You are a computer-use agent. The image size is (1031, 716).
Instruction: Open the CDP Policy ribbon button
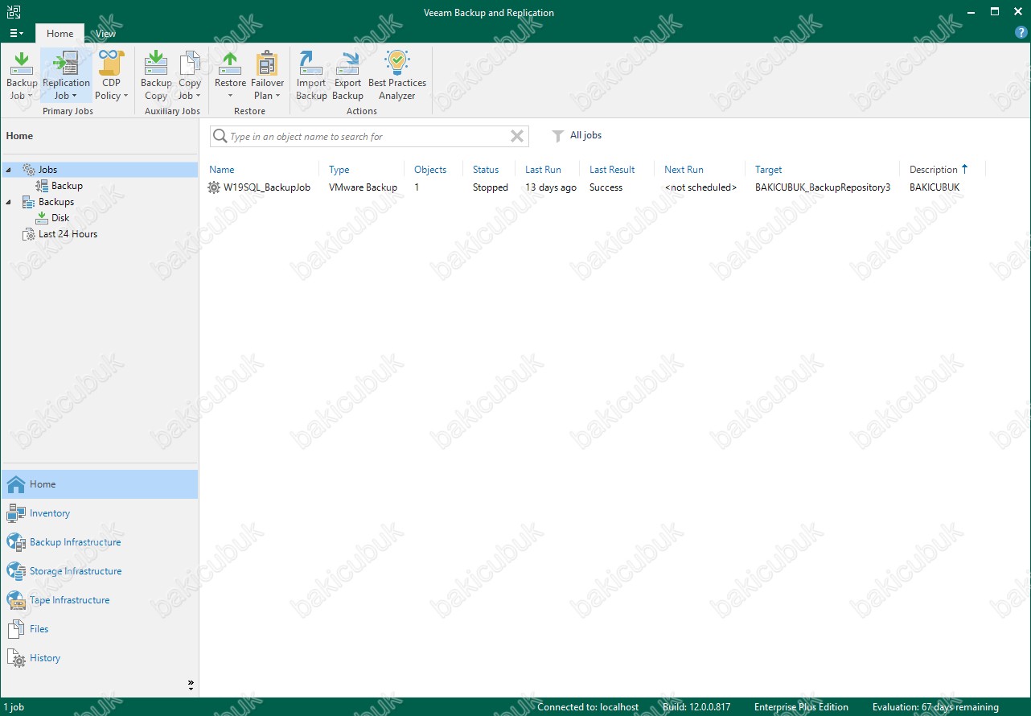pos(112,75)
